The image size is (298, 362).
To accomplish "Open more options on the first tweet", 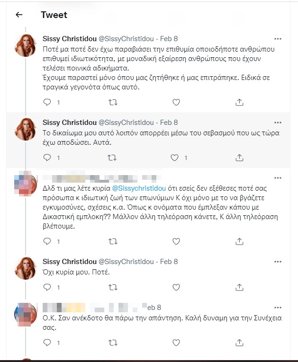I will click(279, 38).
